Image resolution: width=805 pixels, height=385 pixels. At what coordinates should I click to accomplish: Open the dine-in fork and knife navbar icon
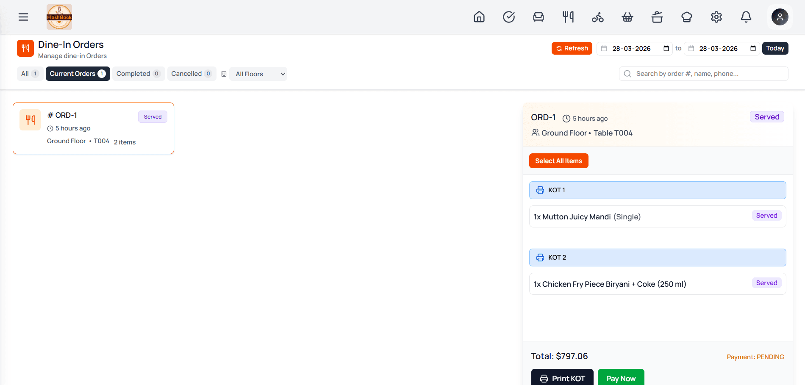[568, 17]
